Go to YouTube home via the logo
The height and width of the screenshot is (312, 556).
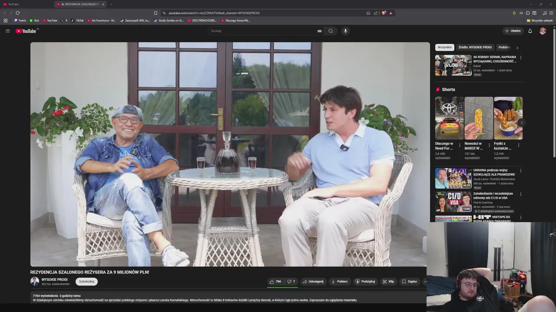27,31
